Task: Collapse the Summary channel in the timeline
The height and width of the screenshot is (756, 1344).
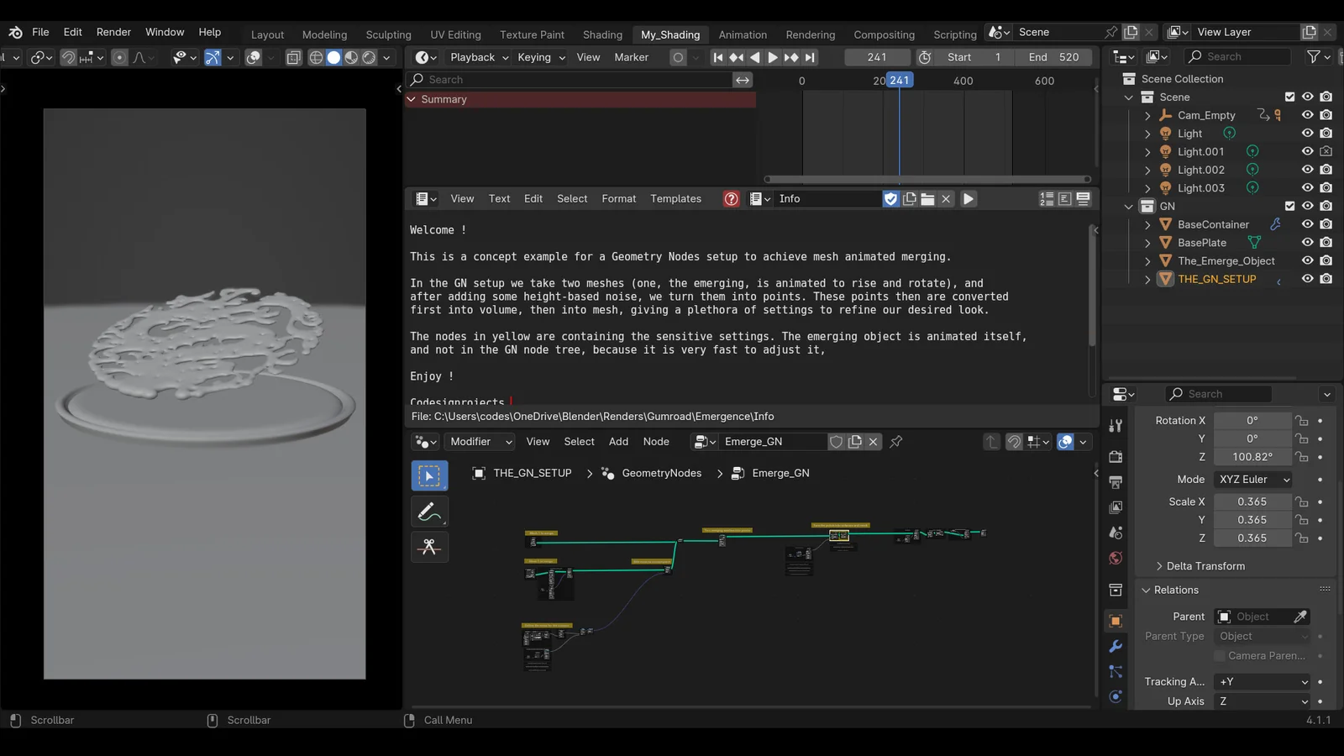Action: click(412, 99)
